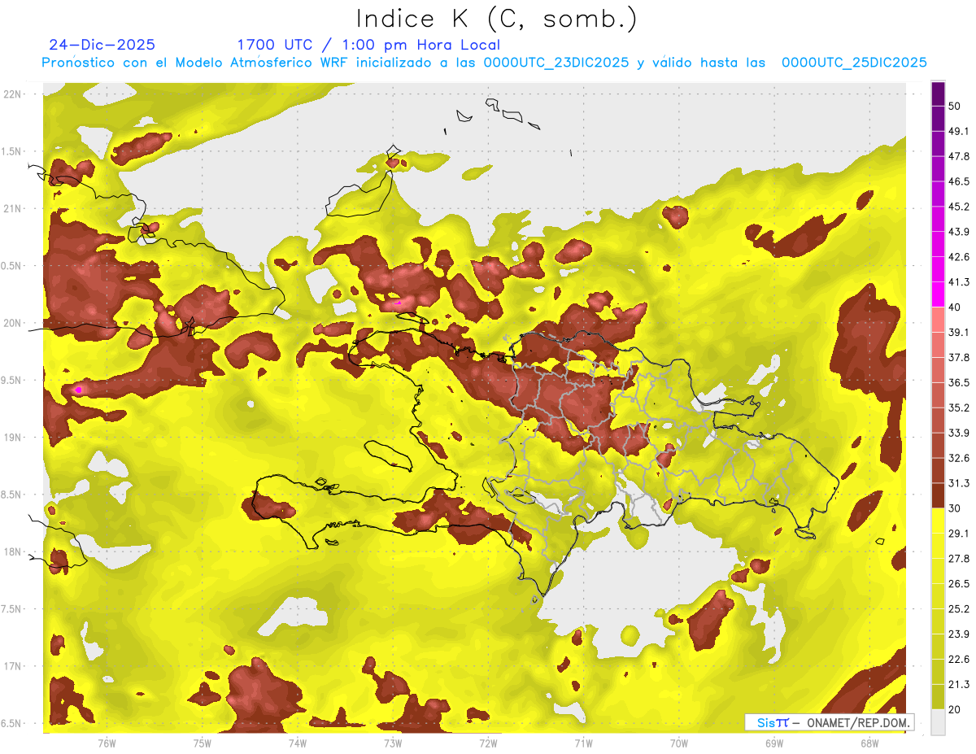Image resolution: width=976 pixels, height=754 pixels.
Task: Click the legend value 33.9
Action: (x=959, y=433)
